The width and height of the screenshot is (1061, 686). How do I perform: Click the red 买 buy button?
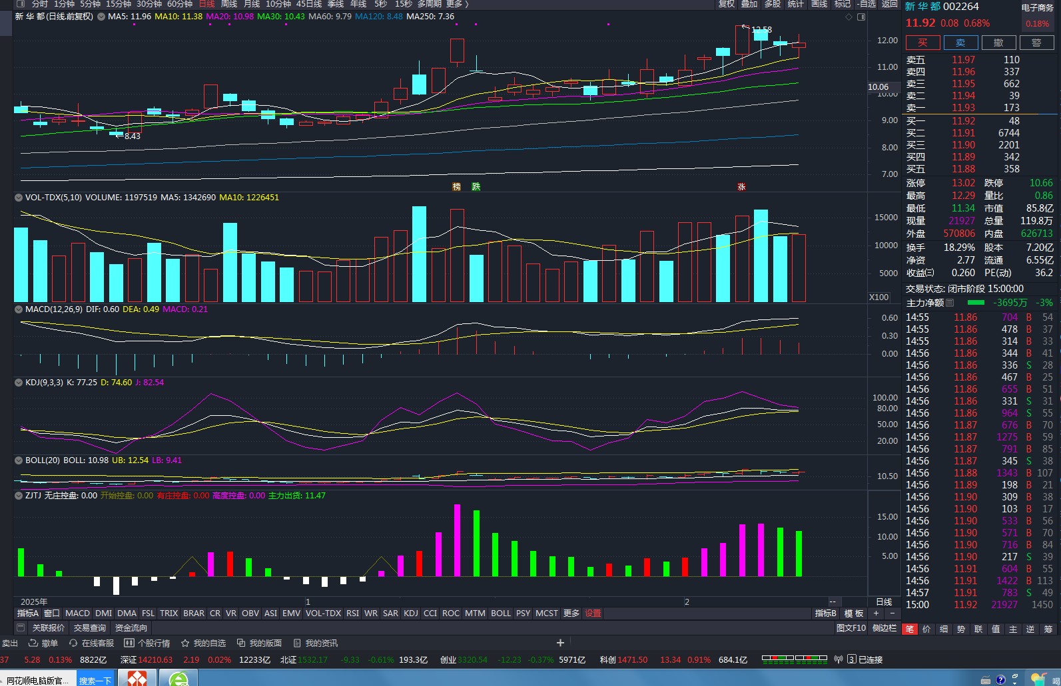point(922,43)
